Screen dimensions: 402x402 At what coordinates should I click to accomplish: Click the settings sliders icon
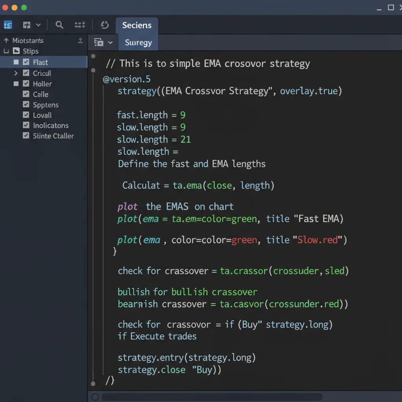(80, 25)
